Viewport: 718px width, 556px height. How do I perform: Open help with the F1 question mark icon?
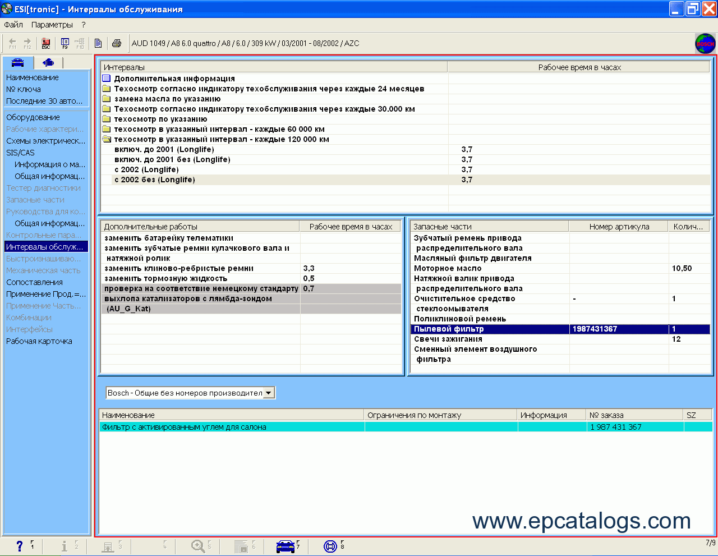[x=20, y=545]
